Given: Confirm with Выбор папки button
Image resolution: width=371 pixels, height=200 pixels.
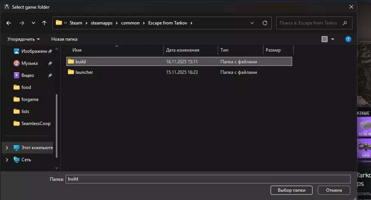Looking at the screenshot, I should pyautogui.click(x=291, y=190).
